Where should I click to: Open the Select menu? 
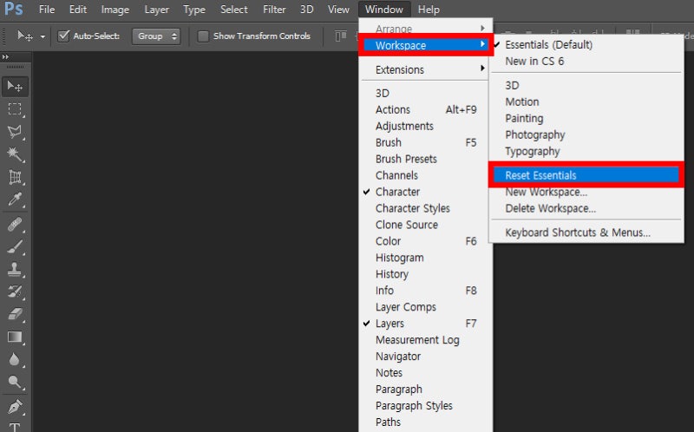coord(234,10)
